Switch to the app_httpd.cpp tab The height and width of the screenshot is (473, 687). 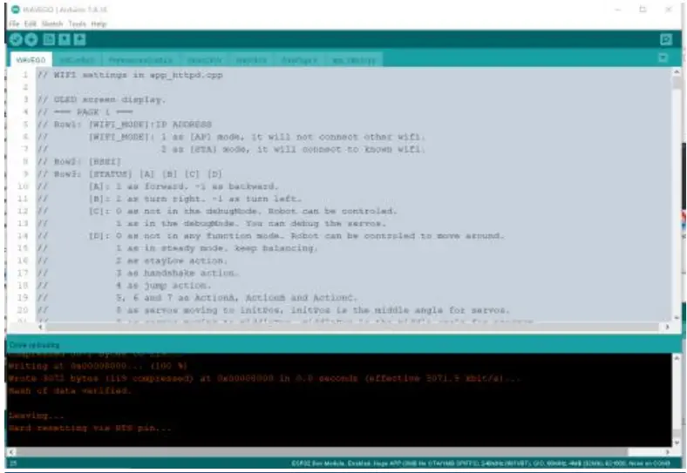354,59
